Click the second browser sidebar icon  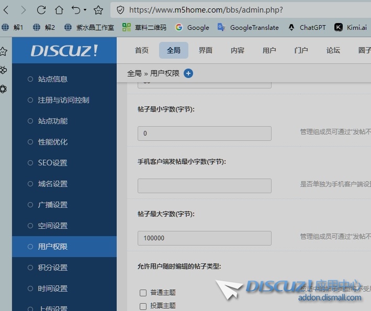3,70
